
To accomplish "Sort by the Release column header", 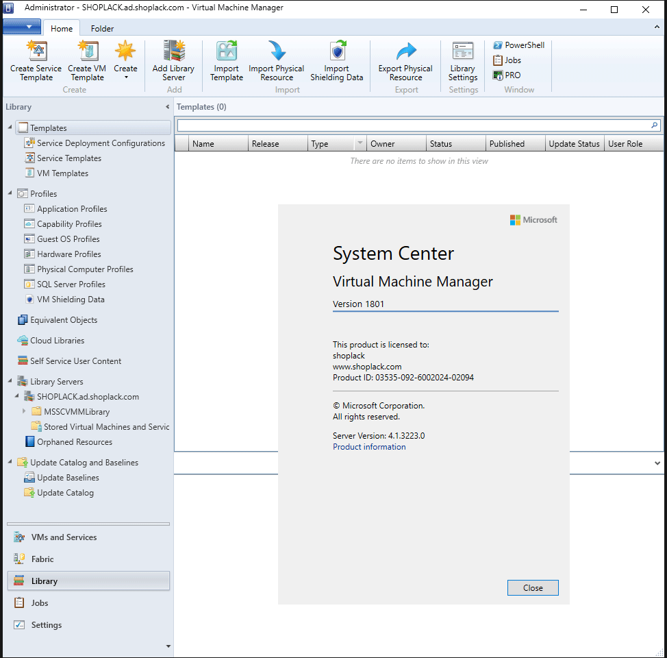I will click(278, 144).
